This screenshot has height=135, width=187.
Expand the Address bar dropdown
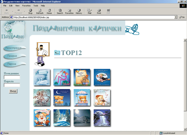(176, 17)
